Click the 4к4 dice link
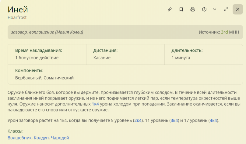Screen dimensions: 246x144 tap(213, 120)
